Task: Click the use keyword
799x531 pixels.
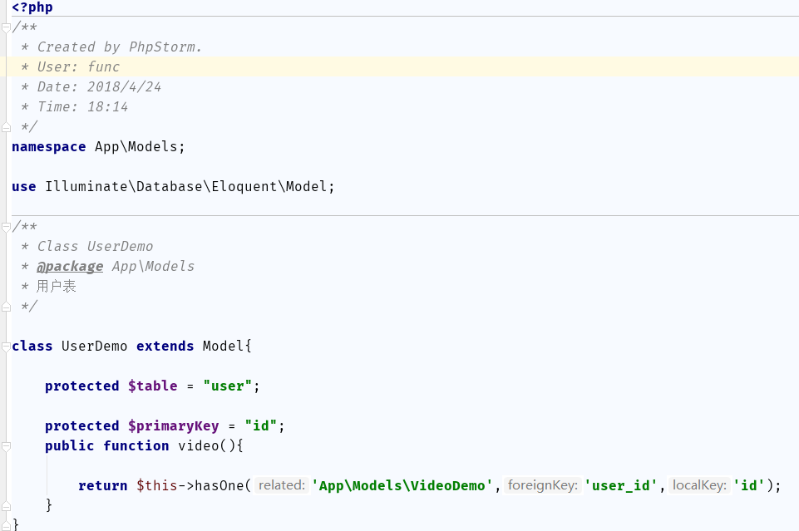Action: [x=24, y=187]
